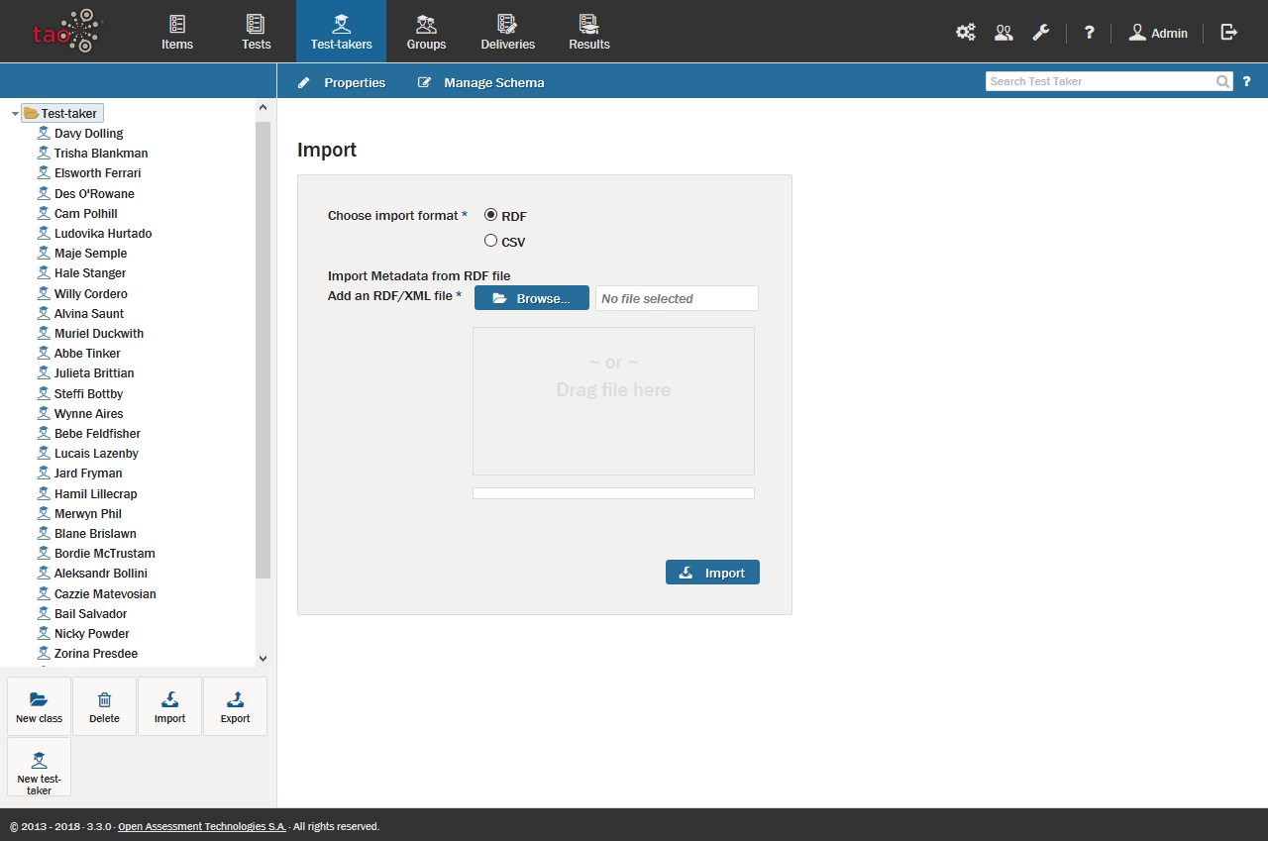This screenshot has width=1268, height=841.
Task: Click the settings gears icon in header
Action: pyautogui.click(x=965, y=32)
